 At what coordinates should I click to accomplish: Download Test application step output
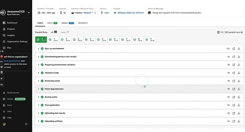click(x=239, y=105)
